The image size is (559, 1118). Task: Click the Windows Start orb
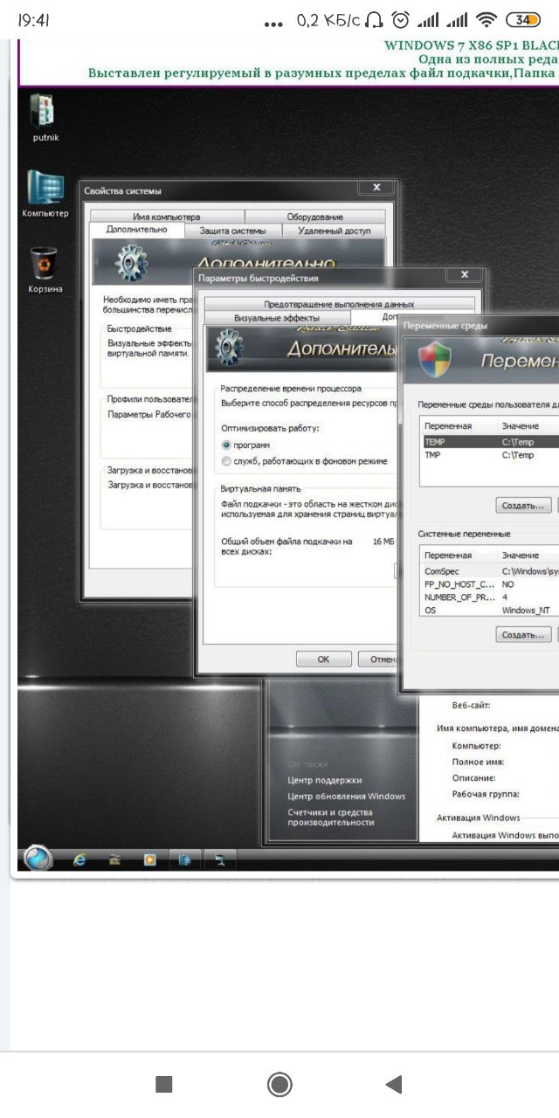pyautogui.click(x=39, y=859)
